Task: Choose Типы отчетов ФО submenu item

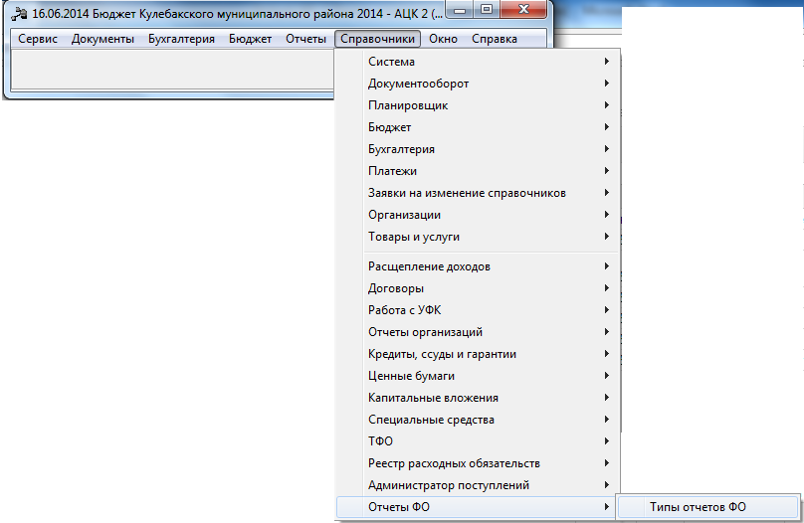Action: click(708, 507)
